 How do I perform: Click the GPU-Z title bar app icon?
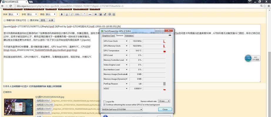[102, 31]
